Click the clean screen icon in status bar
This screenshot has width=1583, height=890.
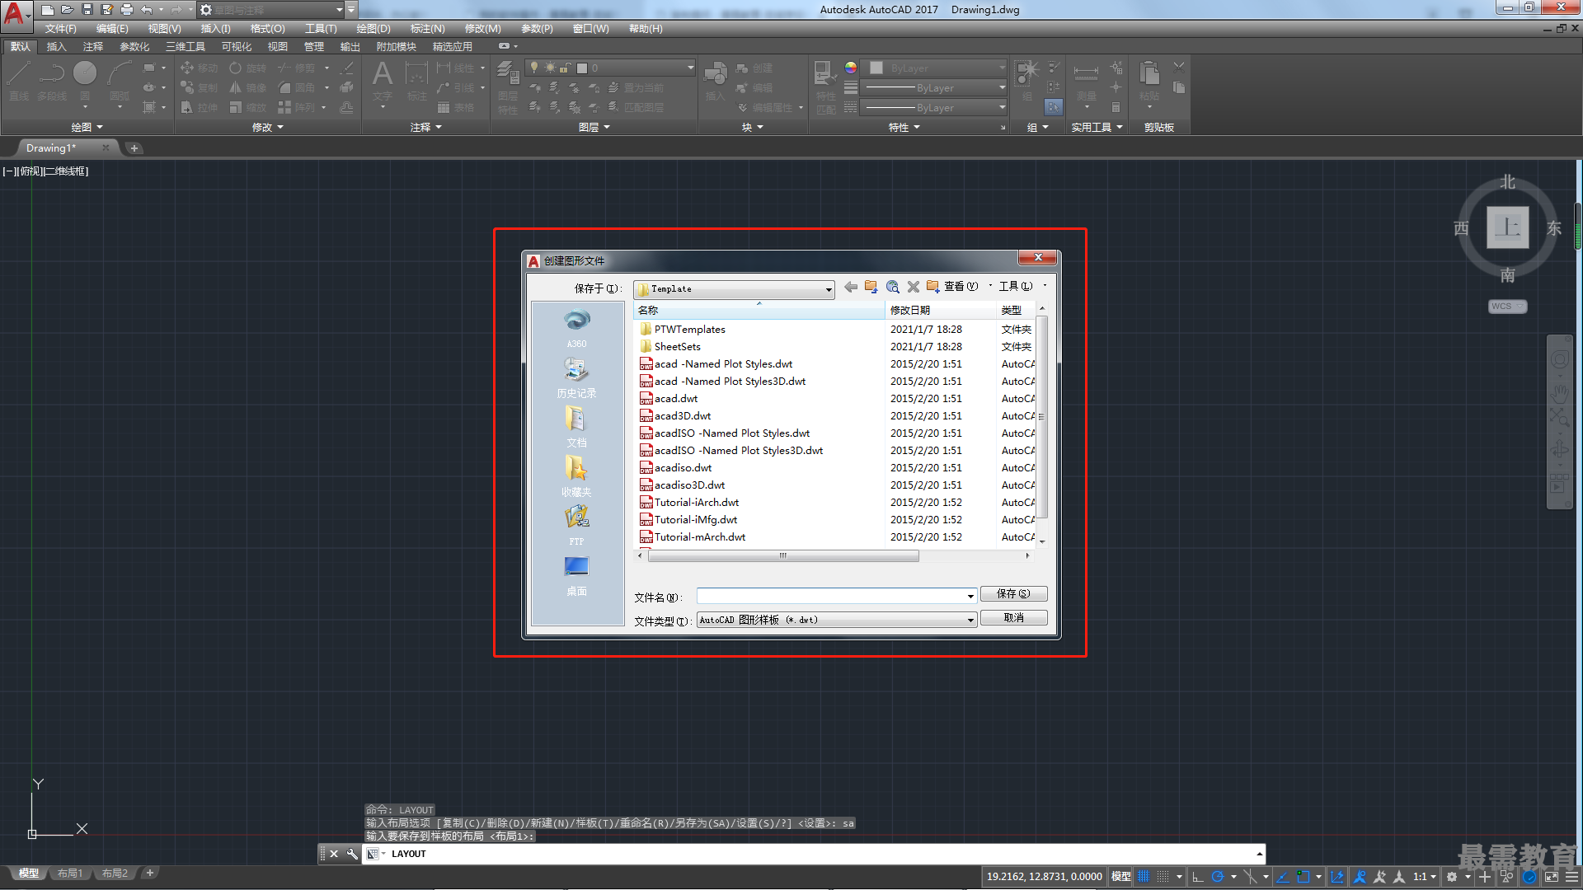click(1552, 877)
